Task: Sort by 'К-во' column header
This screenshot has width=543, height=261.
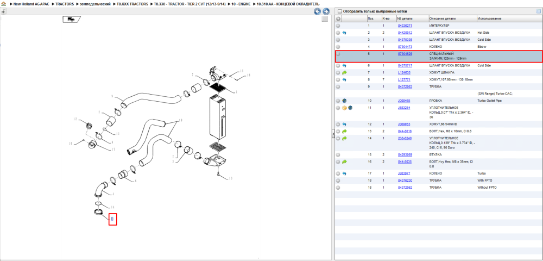Action: 389,18
